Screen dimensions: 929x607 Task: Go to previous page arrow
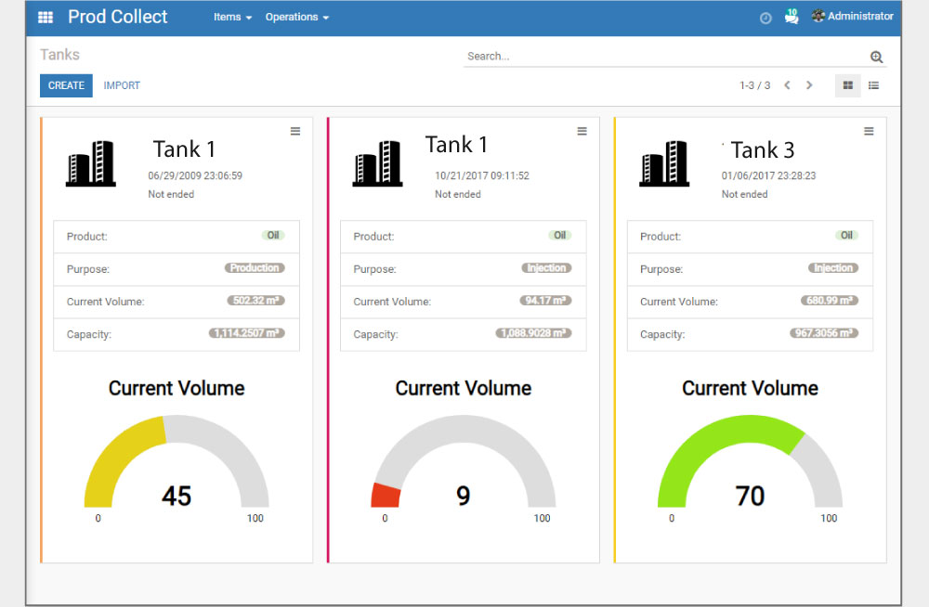pyautogui.click(x=787, y=85)
